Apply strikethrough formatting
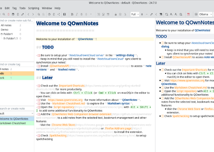This screenshot has height=152, width=214. (x=82, y=14)
